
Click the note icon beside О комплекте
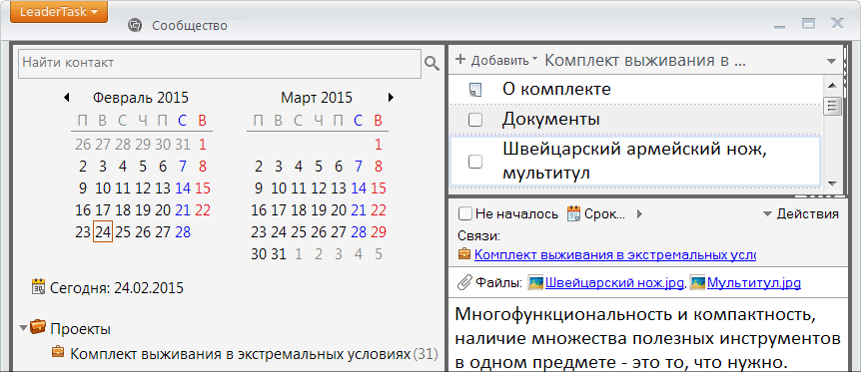click(x=475, y=90)
